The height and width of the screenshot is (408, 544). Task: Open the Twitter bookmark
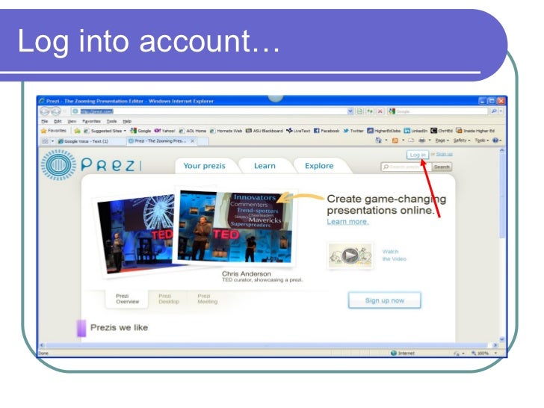click(353, 131)
